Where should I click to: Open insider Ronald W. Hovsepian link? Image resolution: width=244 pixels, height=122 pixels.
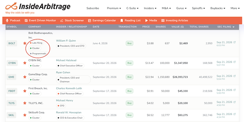[69, 113]
